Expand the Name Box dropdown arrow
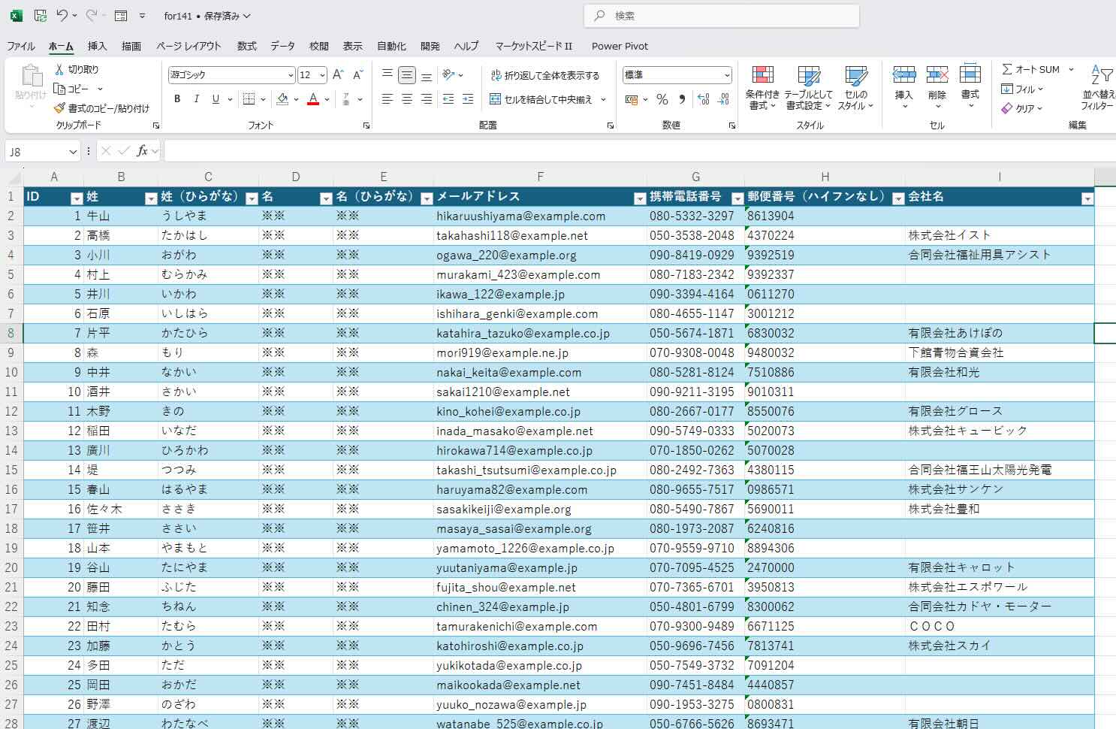The width and height of the screenshot is (1116, 729). click(x=73, y=152)
